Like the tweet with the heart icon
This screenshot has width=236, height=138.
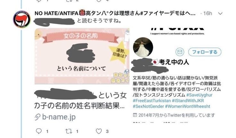pyautogui.click(x=99, y=131)
